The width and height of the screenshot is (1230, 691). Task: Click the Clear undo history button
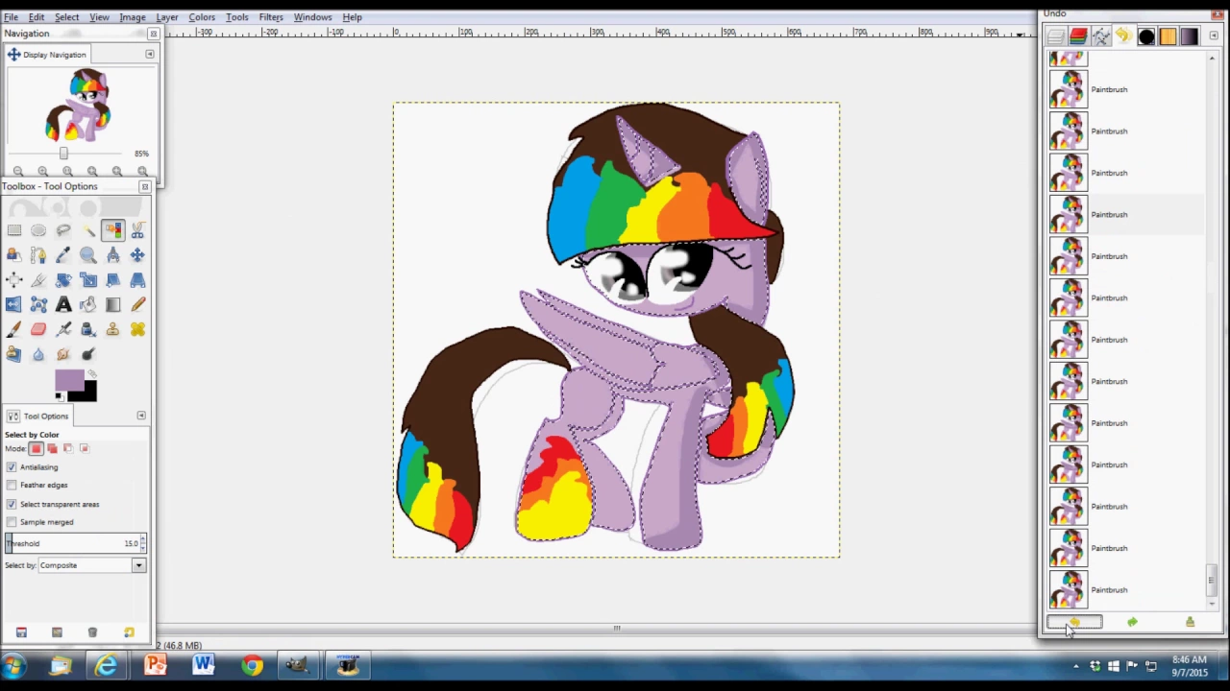[1190, 623]
